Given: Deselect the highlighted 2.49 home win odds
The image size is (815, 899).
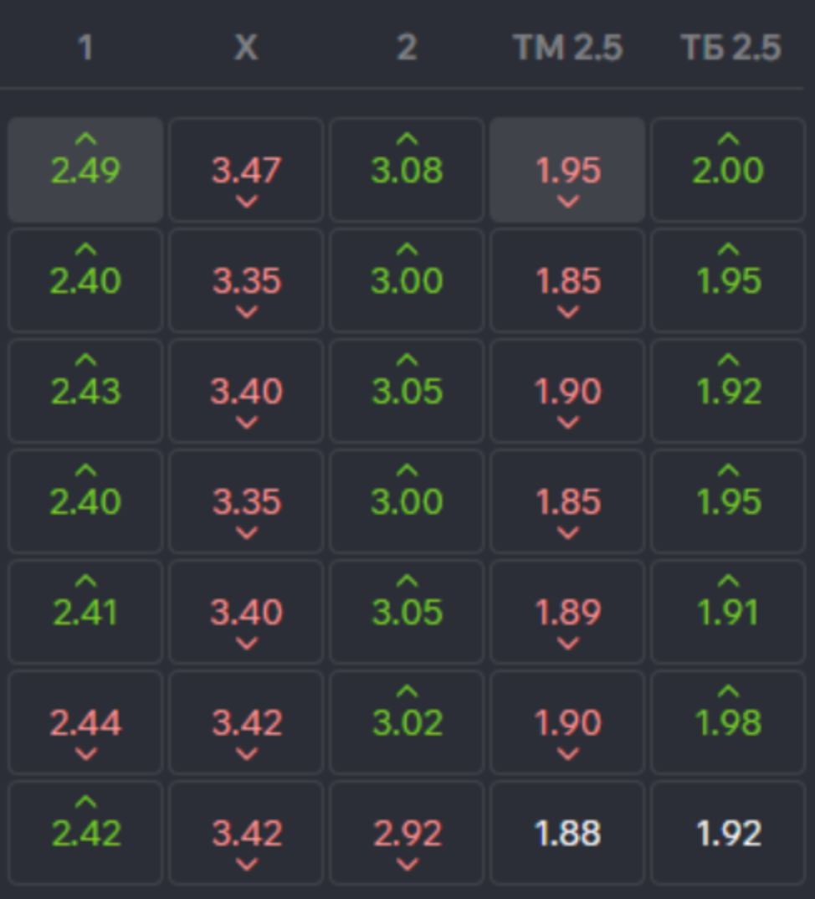Looking at the screenshot, I should point(85,170).
